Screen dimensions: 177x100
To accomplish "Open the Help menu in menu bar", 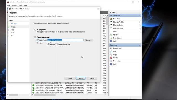I will pos(25,6).
